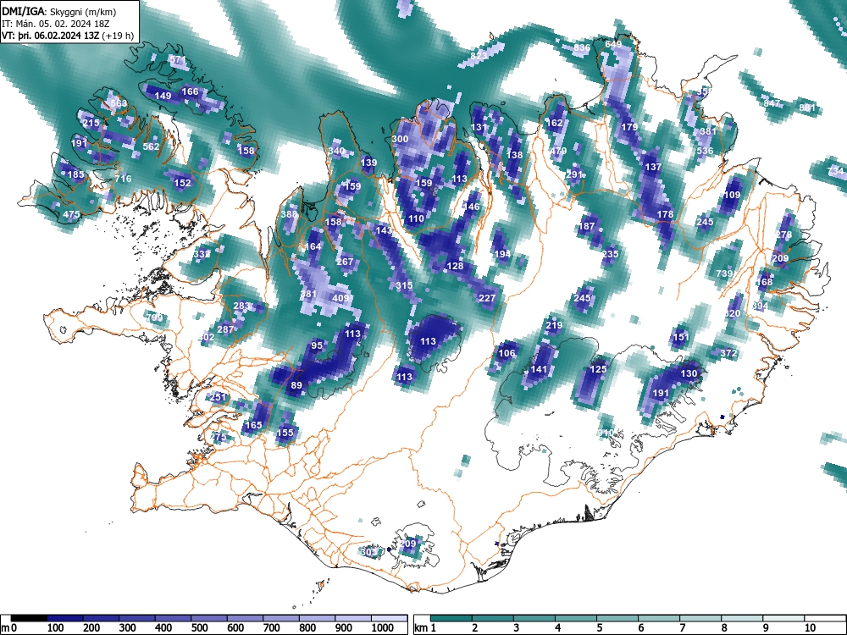The height and width of the screenshot is (635, 847).
Task: Click the black 0–100 m legend swatch
Action: pyautogui.click(x=29, y=618)
